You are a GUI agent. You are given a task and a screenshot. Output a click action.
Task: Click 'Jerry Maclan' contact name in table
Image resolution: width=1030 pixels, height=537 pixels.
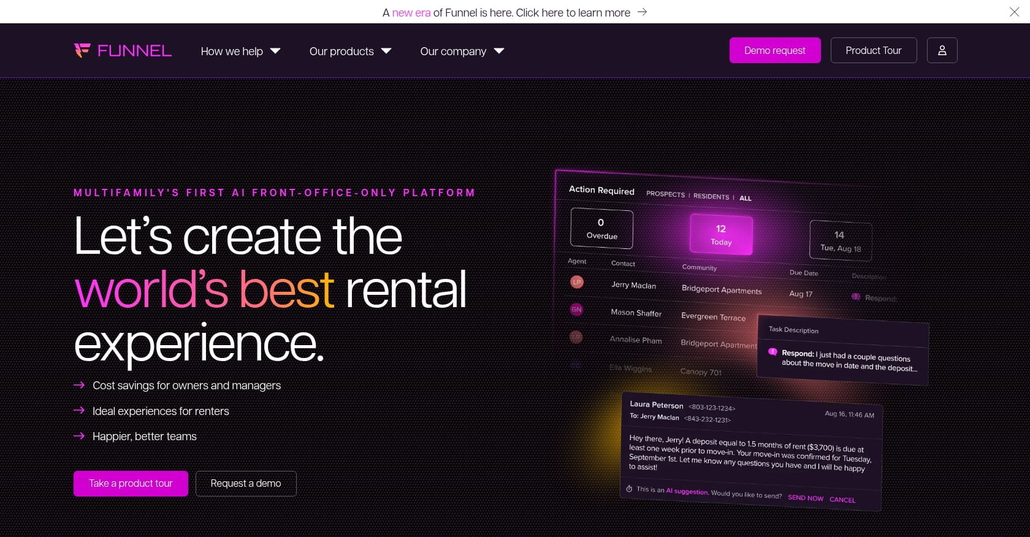633,285
